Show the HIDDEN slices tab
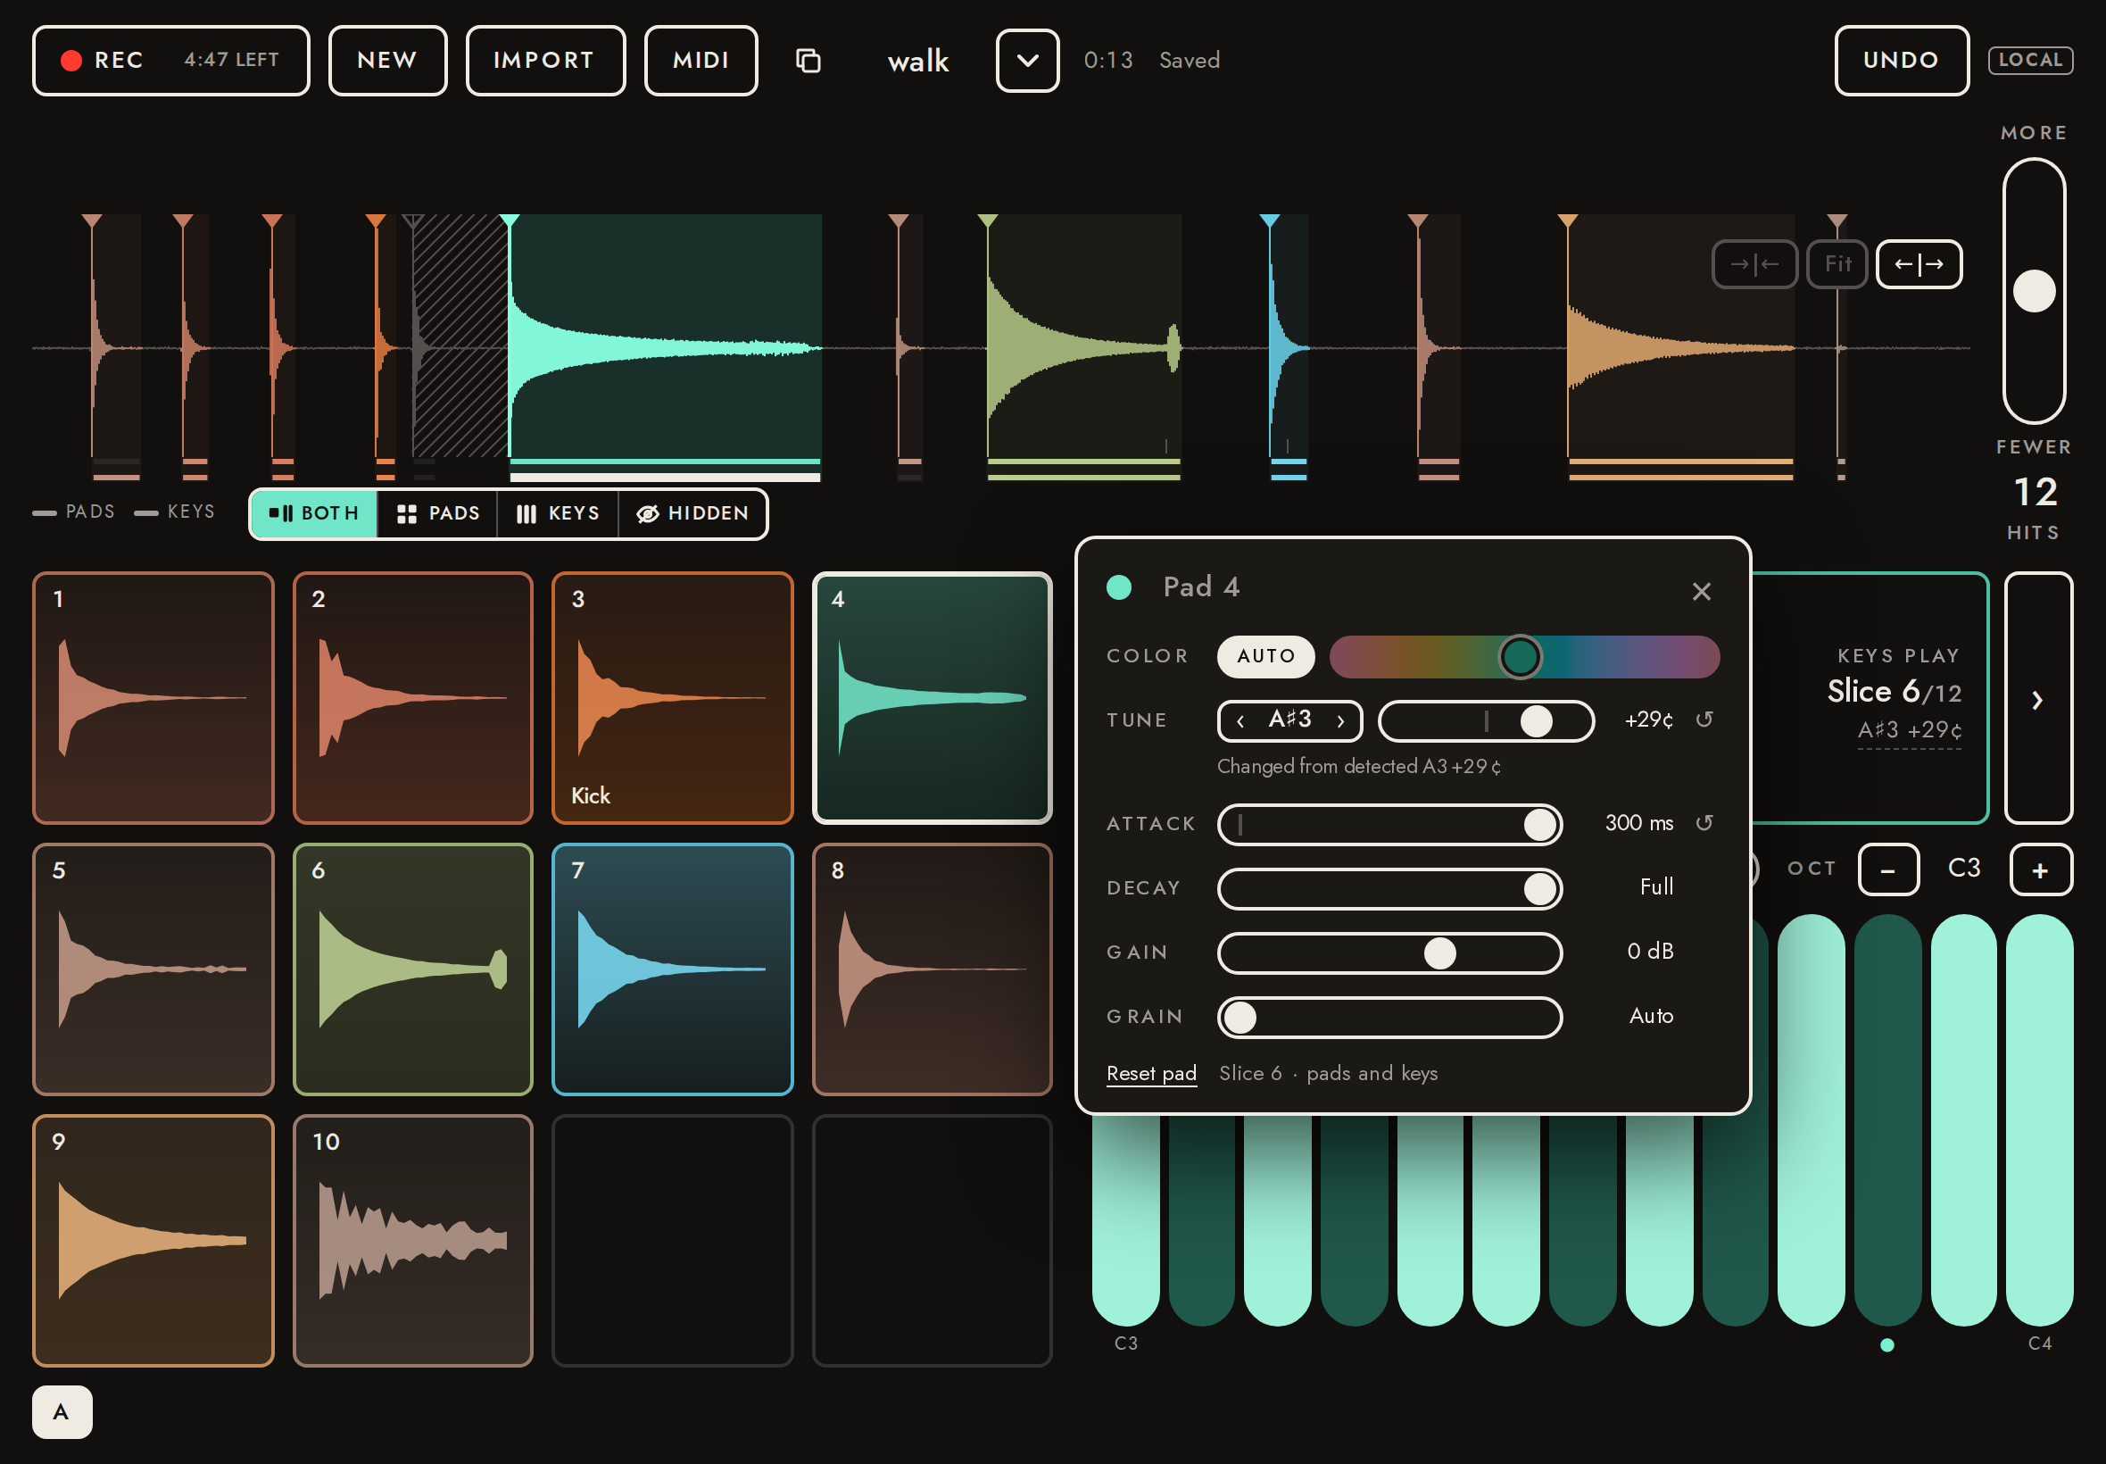This screenshot has width=2106, height=1464. click(x=693, y=513)
